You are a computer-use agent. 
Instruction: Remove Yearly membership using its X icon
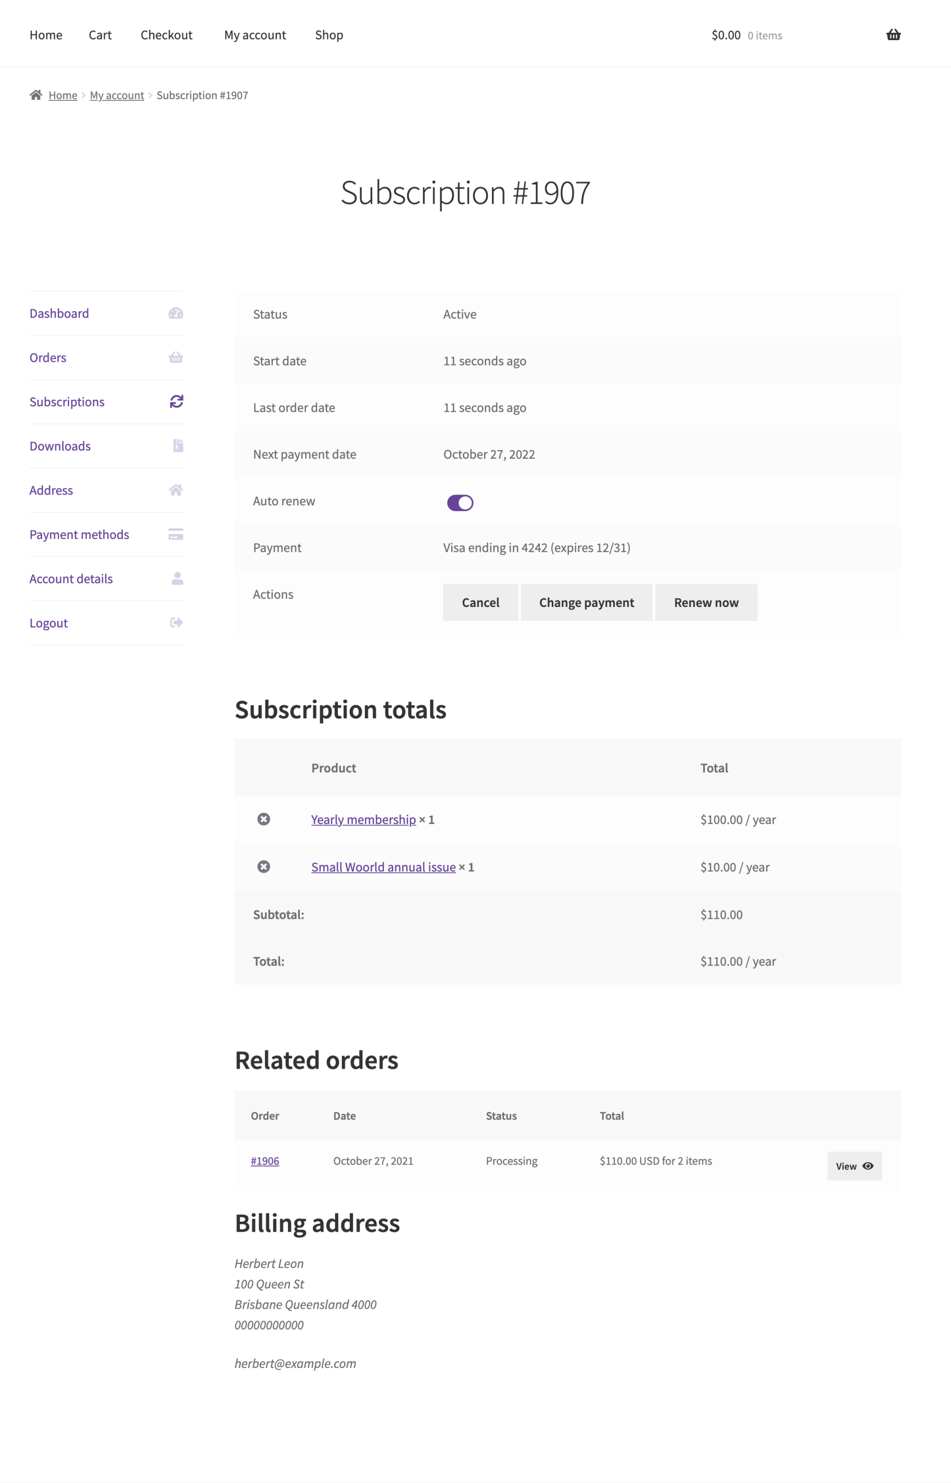pos(264,819)
